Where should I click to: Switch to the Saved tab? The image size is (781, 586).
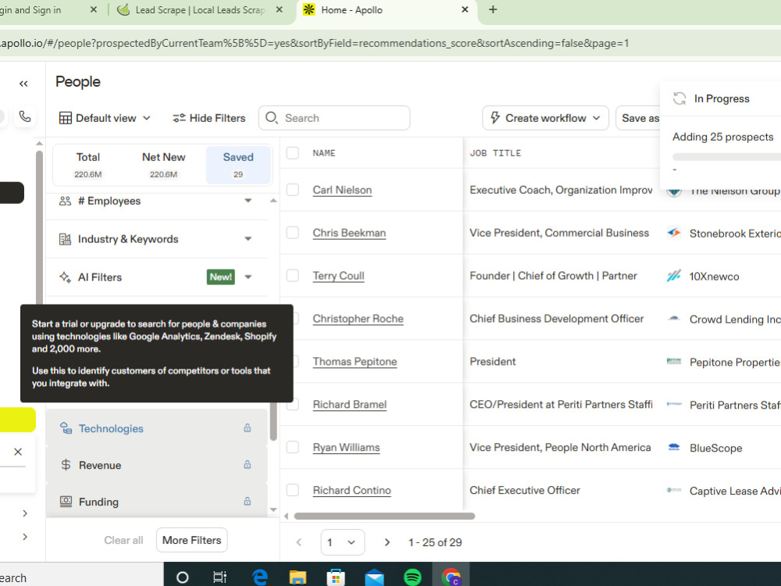click(238, 165)
